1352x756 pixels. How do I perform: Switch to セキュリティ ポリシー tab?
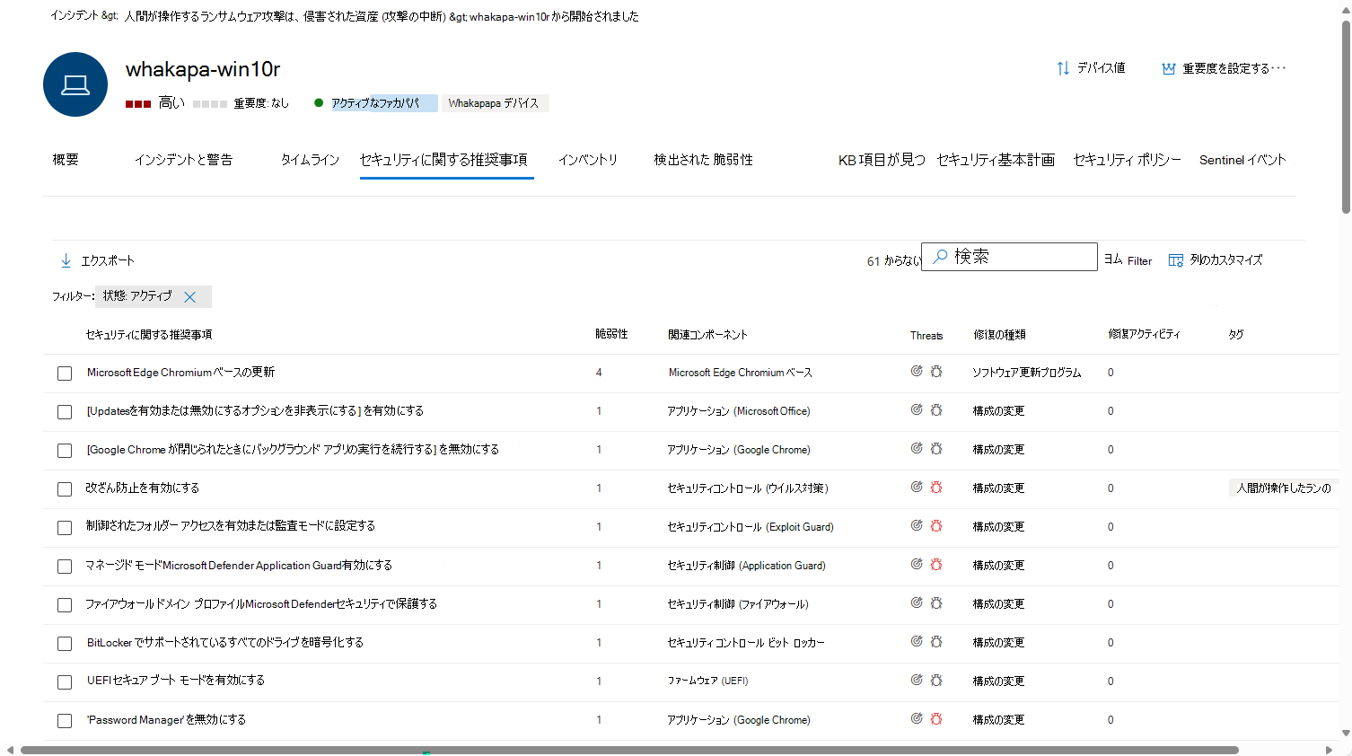click(1127, 160)
